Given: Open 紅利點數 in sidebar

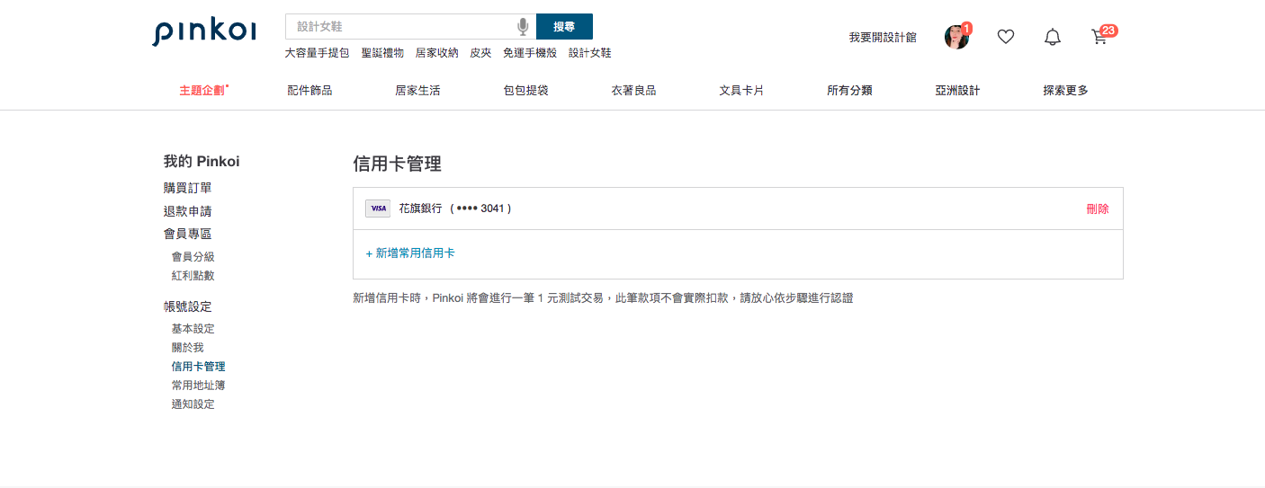Looking at the screenshot, I should click(x=193, y=276).
